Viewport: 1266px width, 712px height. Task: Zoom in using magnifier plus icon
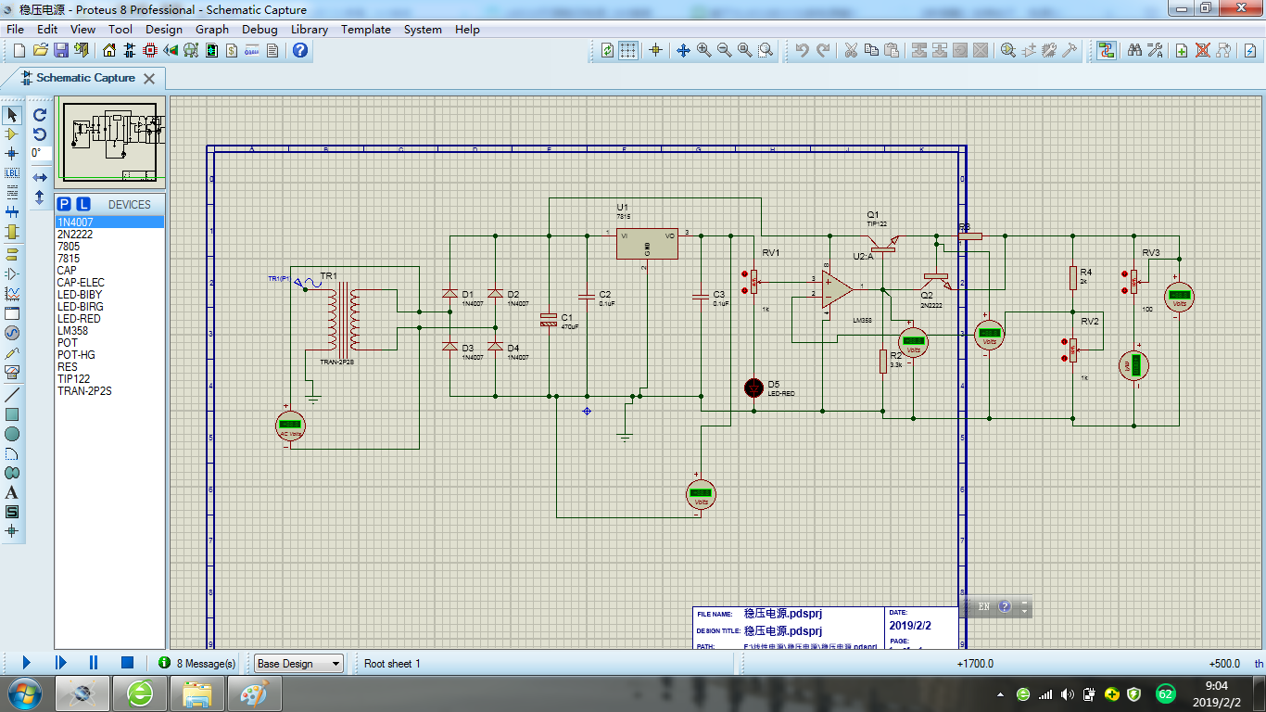point(703,50)
